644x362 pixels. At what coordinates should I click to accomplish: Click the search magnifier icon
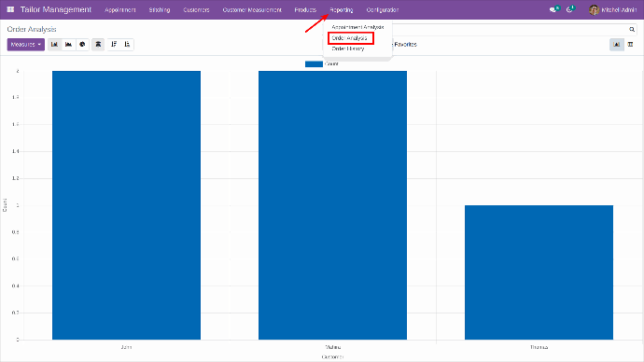632,29
